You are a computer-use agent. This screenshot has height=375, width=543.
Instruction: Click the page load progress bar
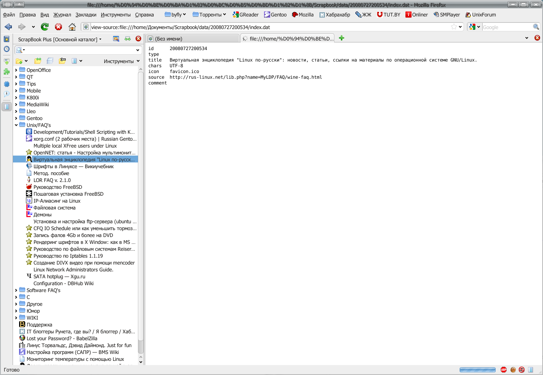click(x=477, y=370)
